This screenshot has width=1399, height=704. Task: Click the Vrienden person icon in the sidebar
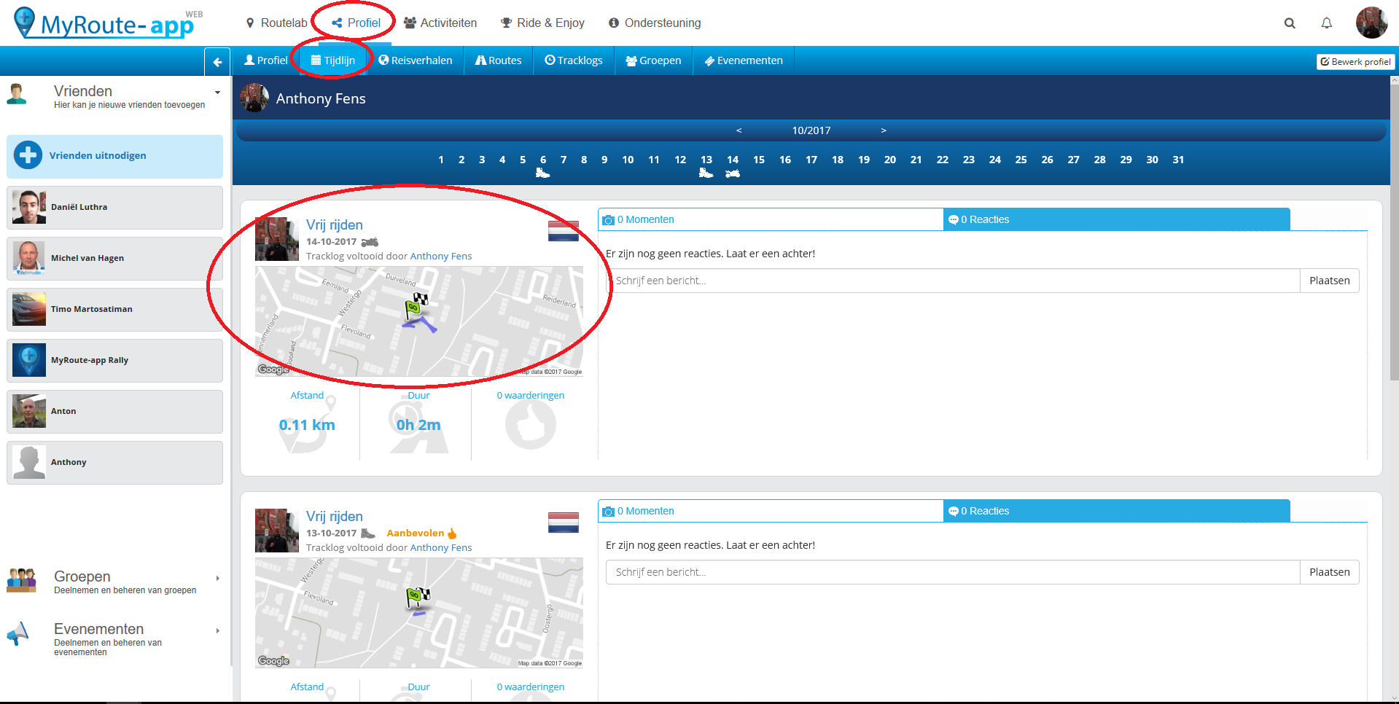coord(17,94)
